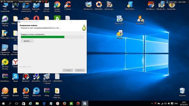Select the MiniToolPo... desktop icon

point(130,6)
